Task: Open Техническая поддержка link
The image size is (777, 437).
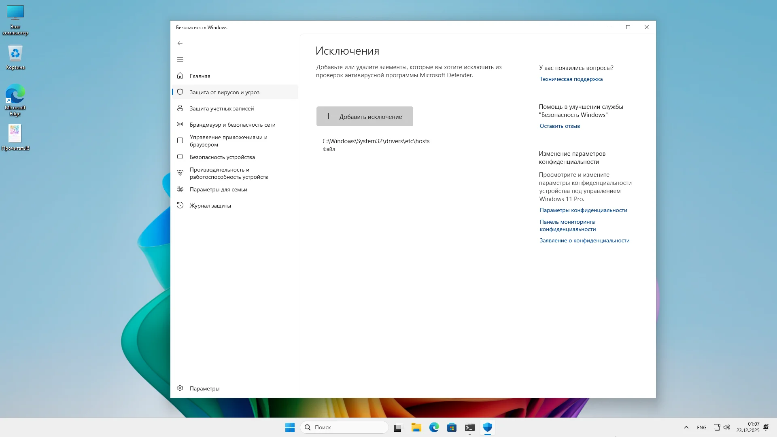Action: pyautogui.click(x=571, y=79)
